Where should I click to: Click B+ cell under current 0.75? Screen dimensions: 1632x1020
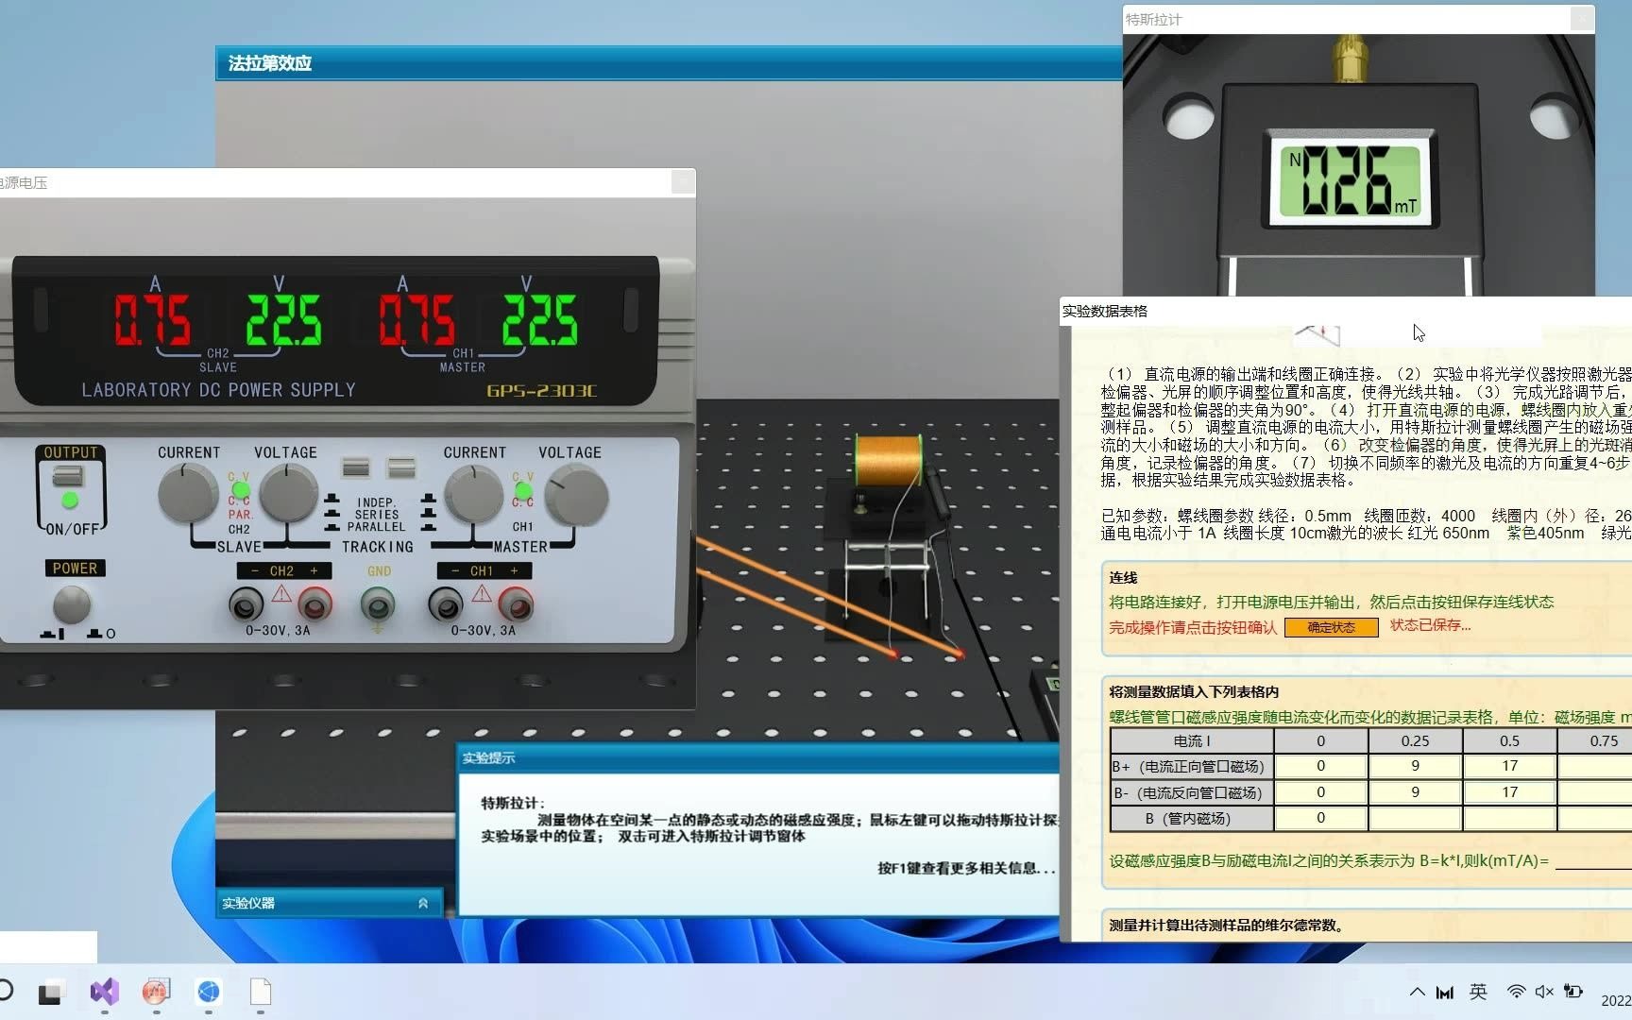click(x=1594, y=766)
